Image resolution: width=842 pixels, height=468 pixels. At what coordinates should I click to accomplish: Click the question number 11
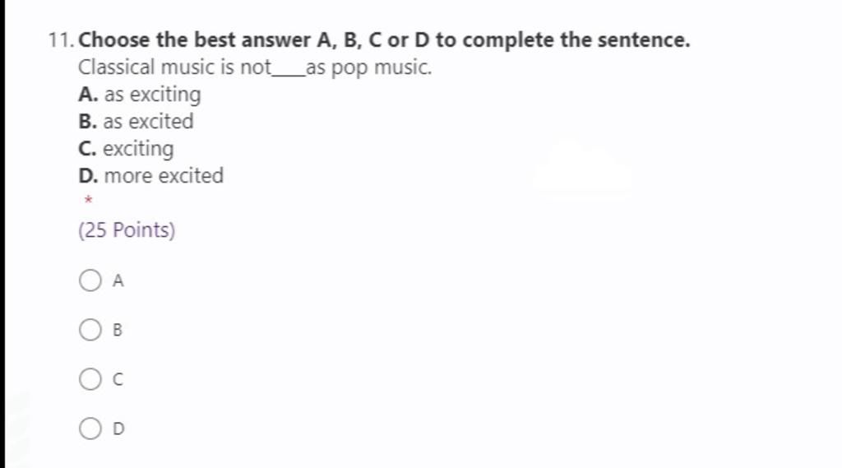tap(61, 40)
